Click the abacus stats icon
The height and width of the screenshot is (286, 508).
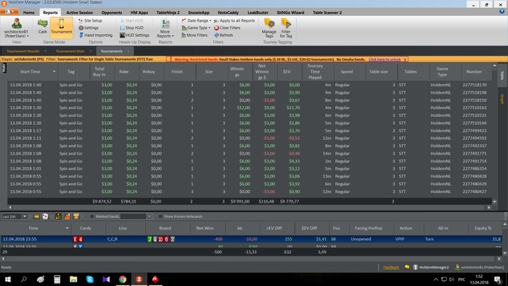58,216
